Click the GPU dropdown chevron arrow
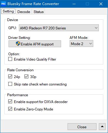Viewport: 108px width, 133px height. [x=96, y=28]
